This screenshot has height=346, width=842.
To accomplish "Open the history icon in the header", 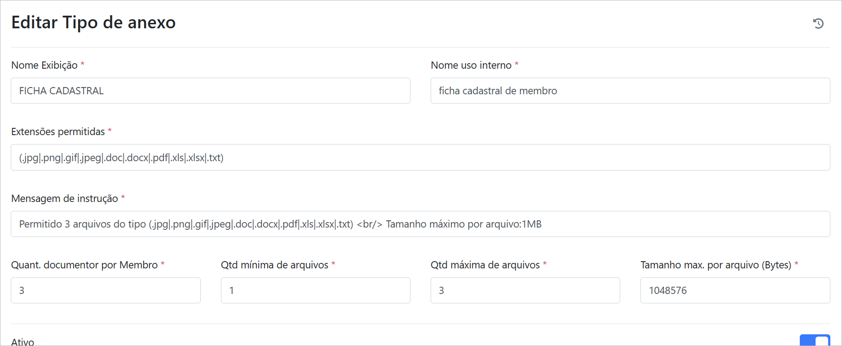I will click(x=818, y=23).
